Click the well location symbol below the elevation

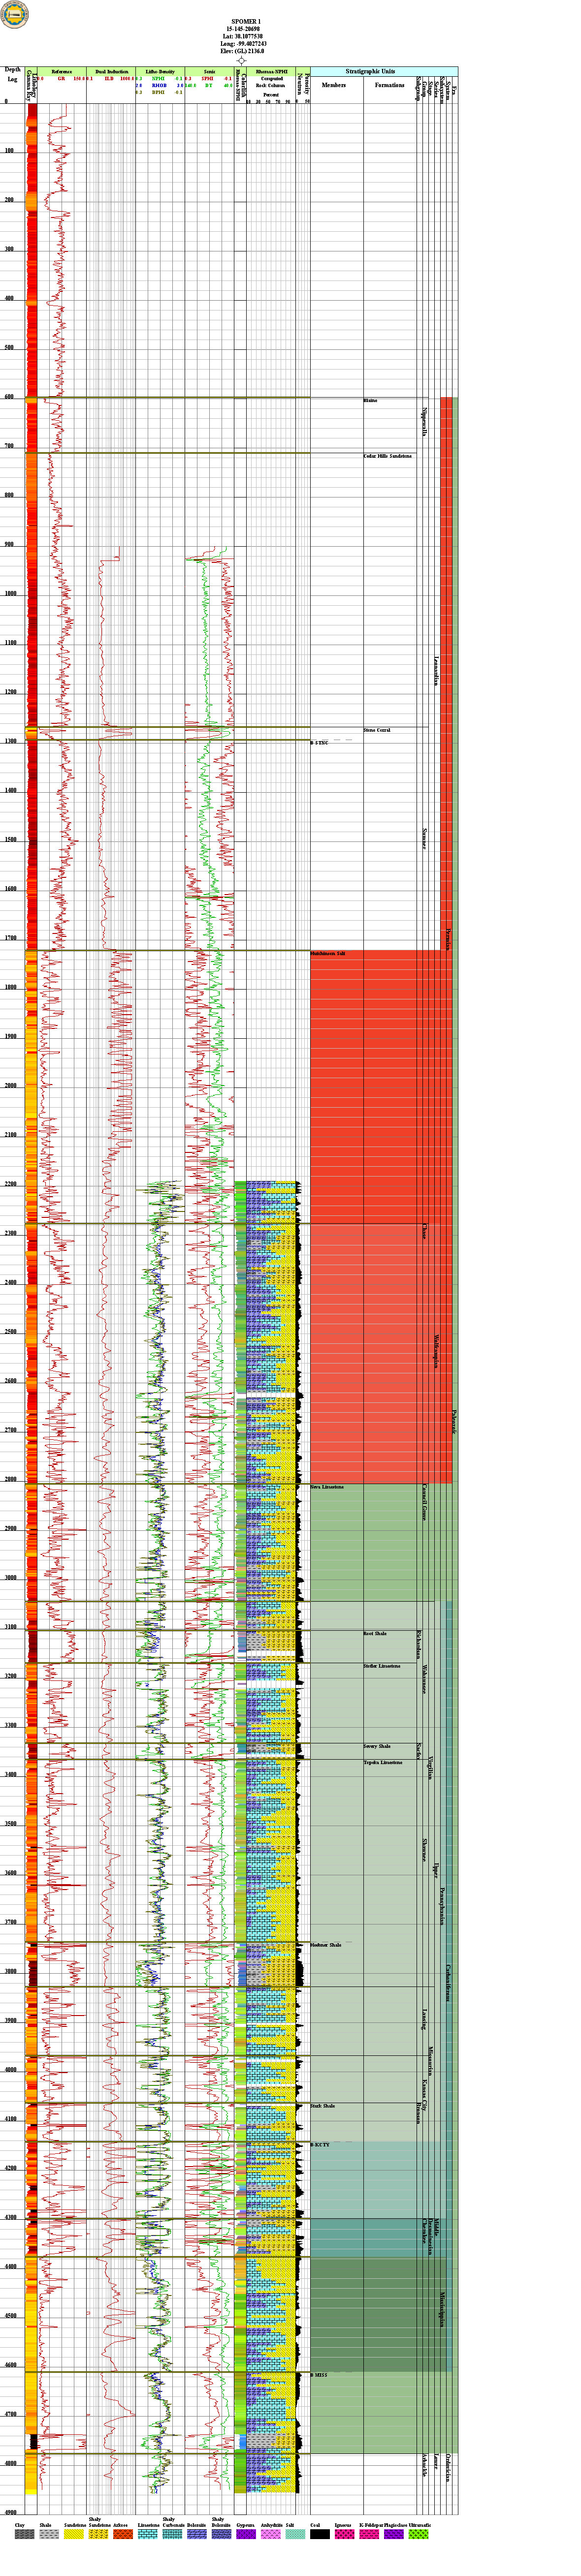(x=241, y=61)
